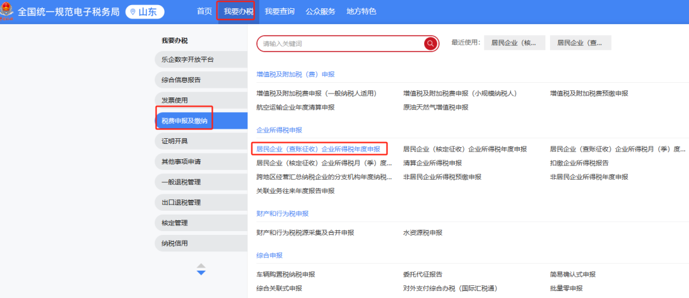The height and width of the screenshot is (298, 689).
Task: Open 财产和行为税税源采集及合并申报
Action: [306, 232]
